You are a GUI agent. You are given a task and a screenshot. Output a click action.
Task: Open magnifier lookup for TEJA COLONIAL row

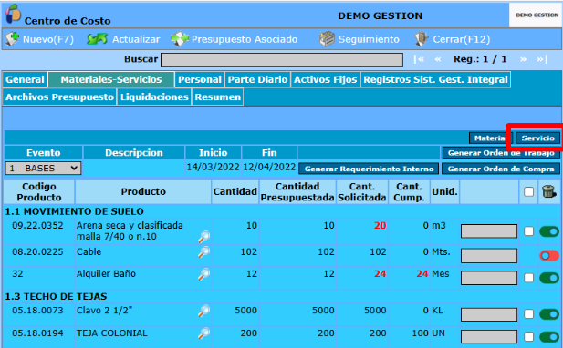pos(204,333)
